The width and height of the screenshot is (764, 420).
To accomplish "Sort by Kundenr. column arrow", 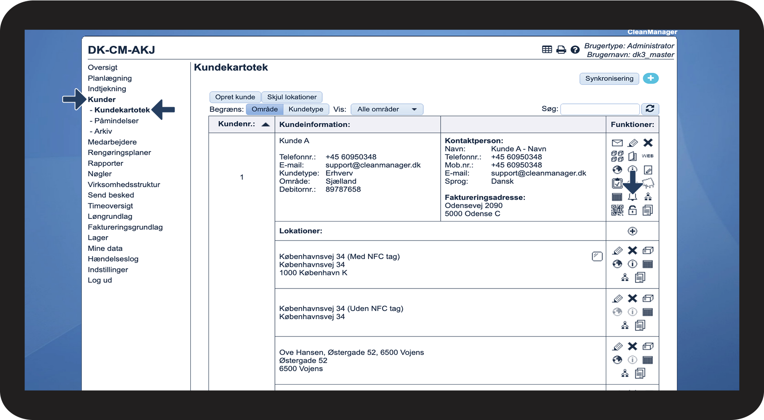I will pyautogui.click(x=265, y=125).
